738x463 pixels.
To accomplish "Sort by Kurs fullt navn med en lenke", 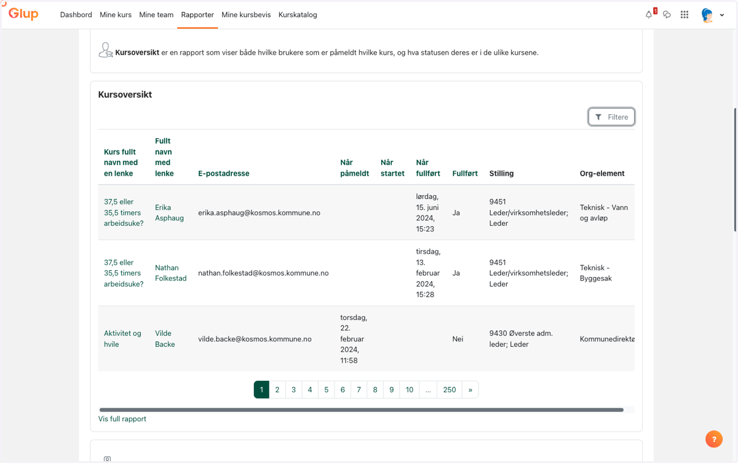I will [x=121, y=163].
